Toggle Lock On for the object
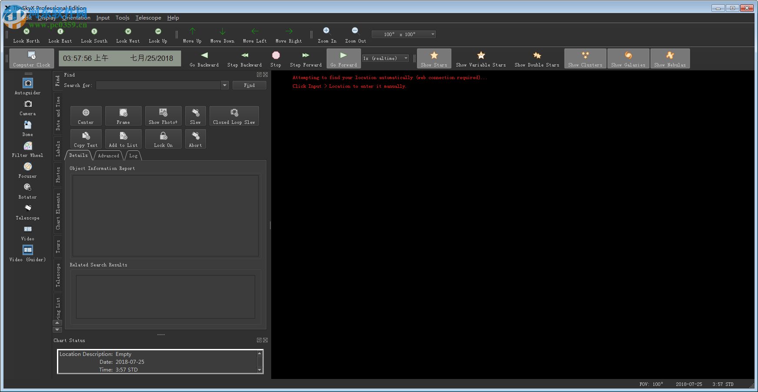 (163, 139)
